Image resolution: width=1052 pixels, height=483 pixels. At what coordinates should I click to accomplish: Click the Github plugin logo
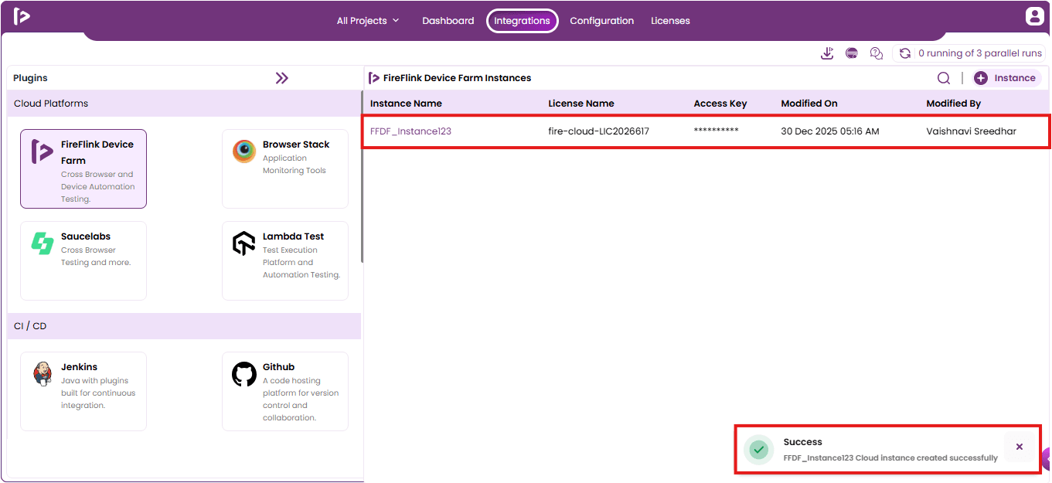(x=244, y=374)
